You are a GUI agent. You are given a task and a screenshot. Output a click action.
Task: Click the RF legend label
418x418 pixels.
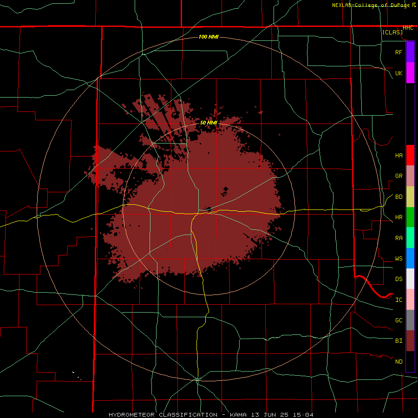398,52
